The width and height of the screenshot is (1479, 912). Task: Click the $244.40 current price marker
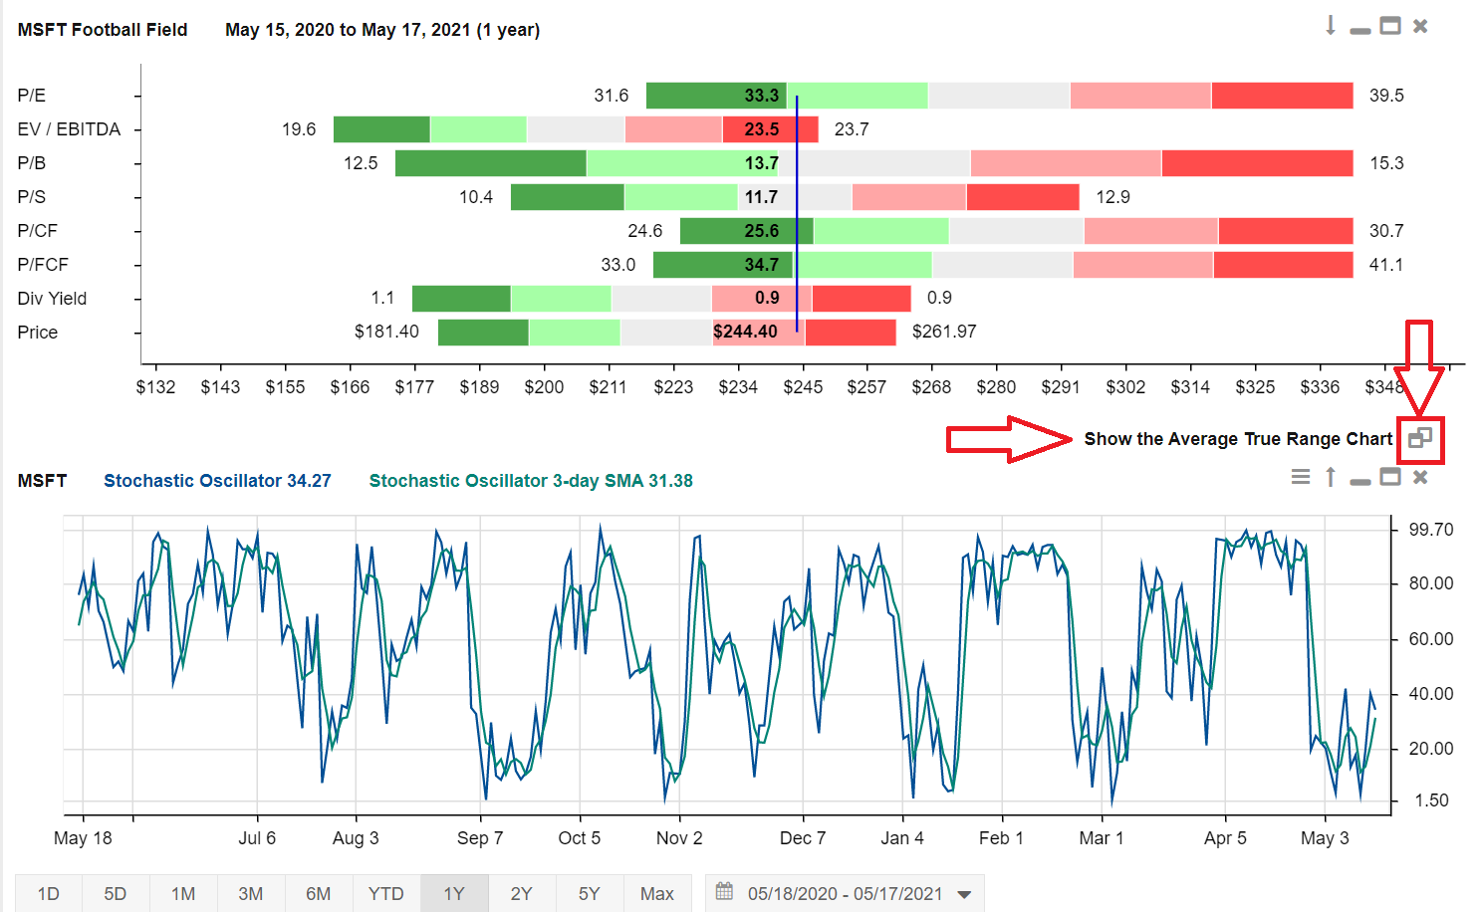[x=745, y=332]
